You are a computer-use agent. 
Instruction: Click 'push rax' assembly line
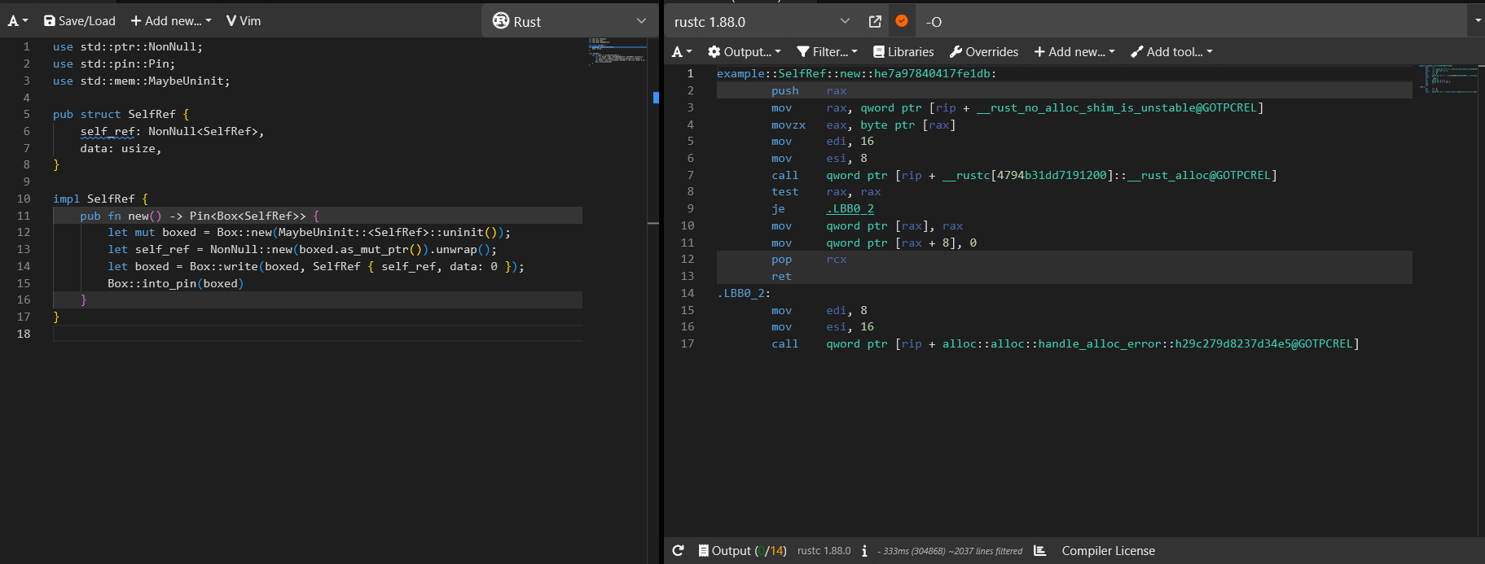809,91
